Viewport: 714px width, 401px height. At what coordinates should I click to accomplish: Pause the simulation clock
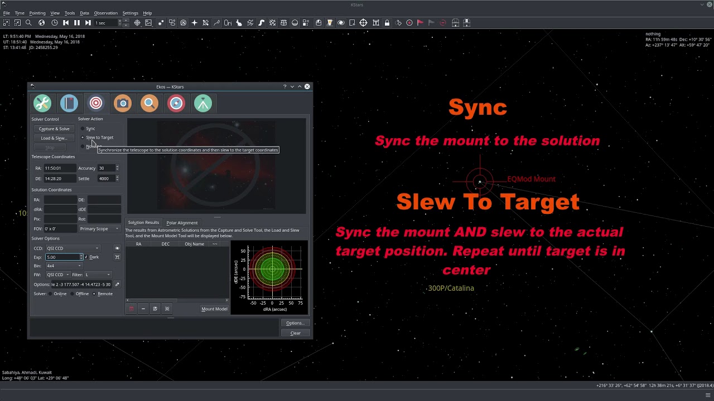77,23
